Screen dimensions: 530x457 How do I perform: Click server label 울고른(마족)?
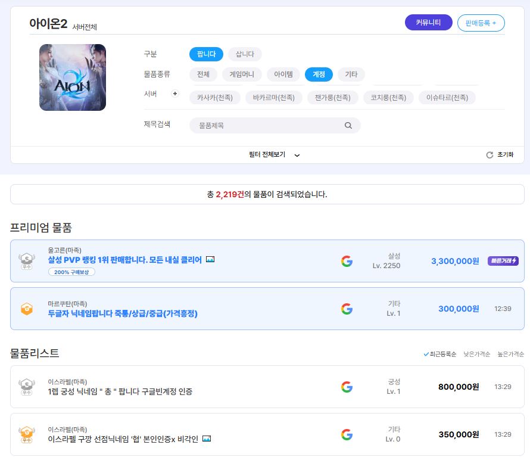64,250
